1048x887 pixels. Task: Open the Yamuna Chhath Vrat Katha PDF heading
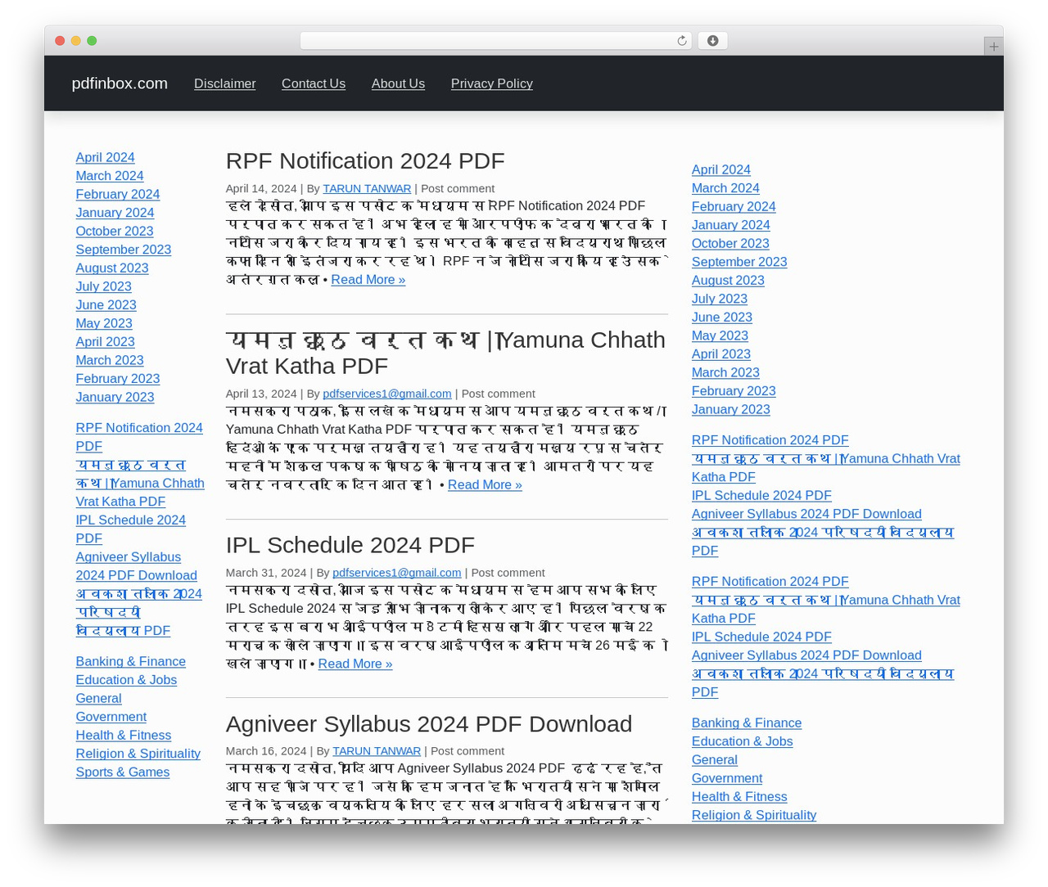tap(445, 353)
